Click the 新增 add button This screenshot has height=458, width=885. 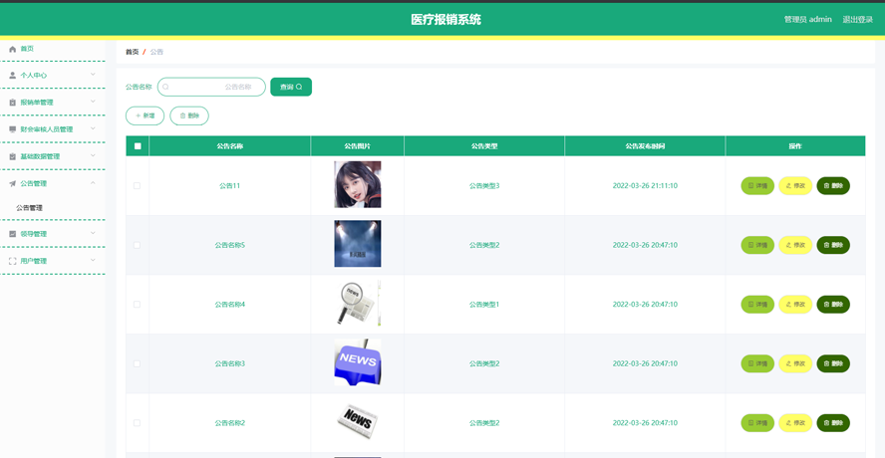coord(146,115)
